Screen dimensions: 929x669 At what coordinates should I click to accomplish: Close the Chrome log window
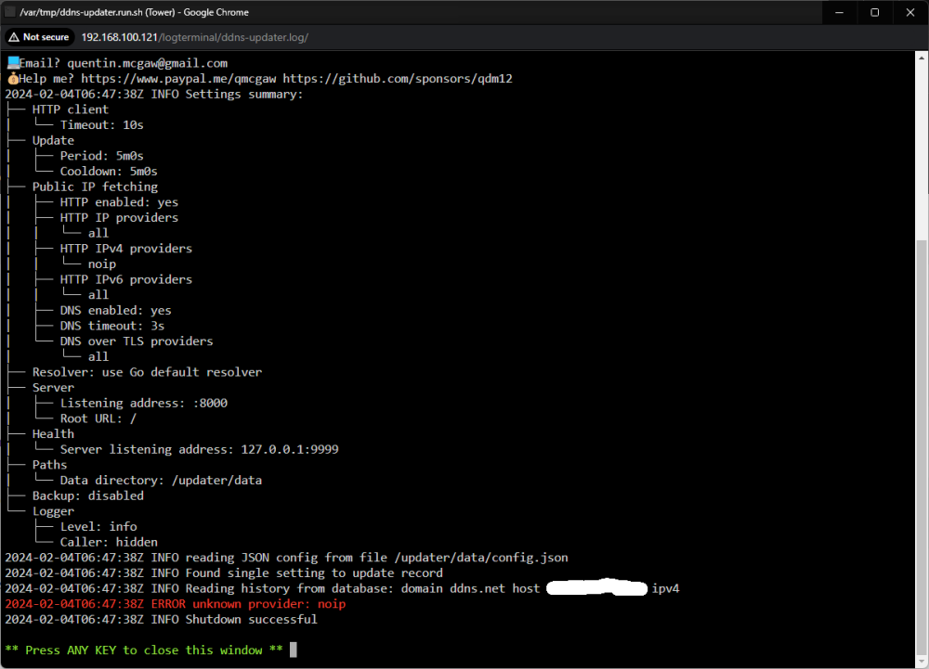[910, 12]
